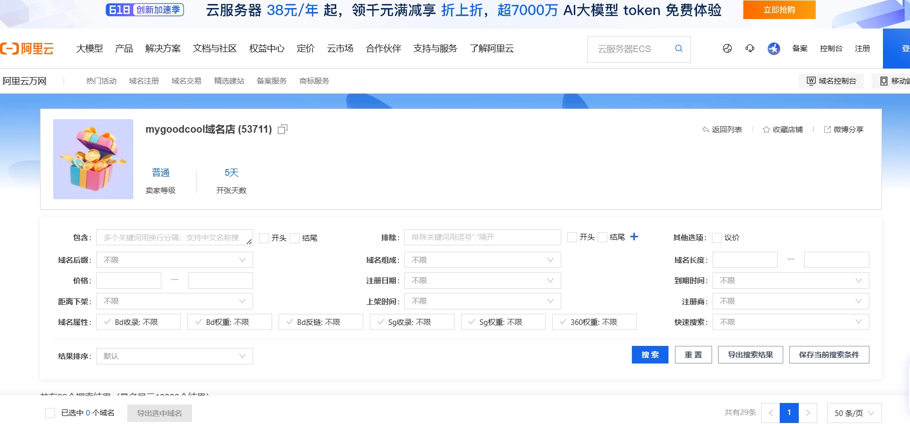Open the 产品 menu in top navigation

coord(124,49)
